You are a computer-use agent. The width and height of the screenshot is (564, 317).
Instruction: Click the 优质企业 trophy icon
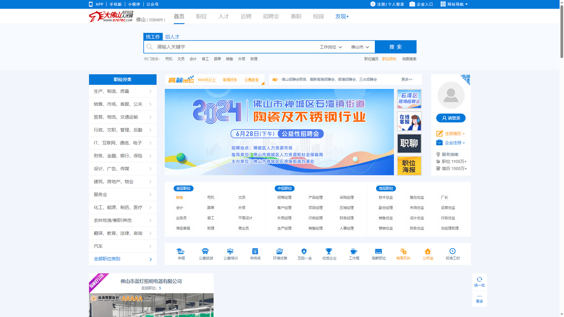click(x=329, y=251)
